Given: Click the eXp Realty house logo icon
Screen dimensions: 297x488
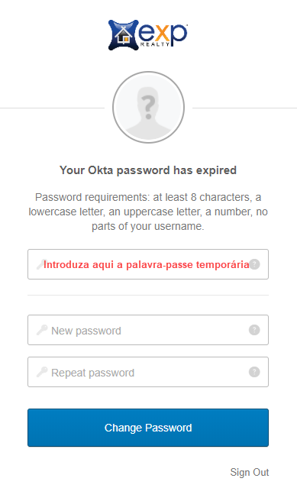Looking at the screenshot, I should point(123,35).
